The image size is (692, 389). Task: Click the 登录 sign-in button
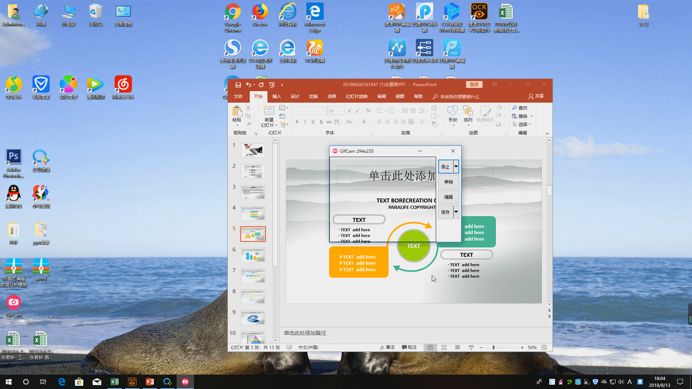474,85
